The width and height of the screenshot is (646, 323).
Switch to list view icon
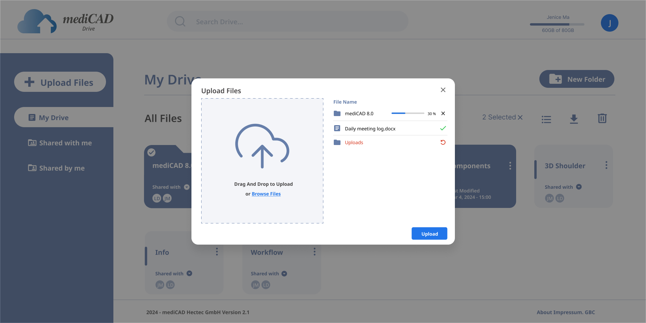coord(546,119)
